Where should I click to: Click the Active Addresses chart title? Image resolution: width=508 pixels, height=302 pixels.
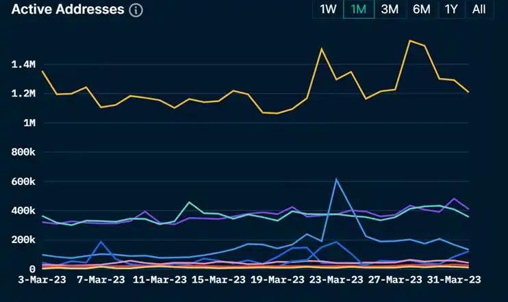point(68,10)
